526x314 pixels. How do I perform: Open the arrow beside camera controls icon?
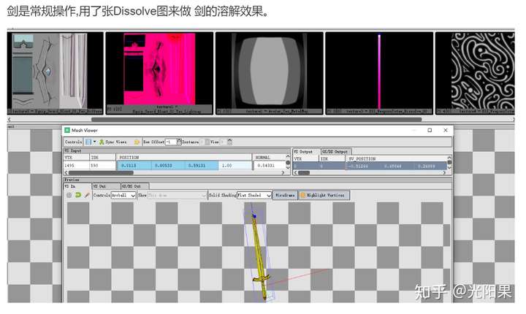click(94, 142)
